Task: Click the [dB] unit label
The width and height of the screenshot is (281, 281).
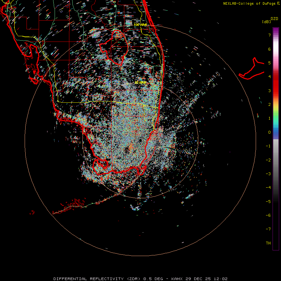Action: click(266, 22)
